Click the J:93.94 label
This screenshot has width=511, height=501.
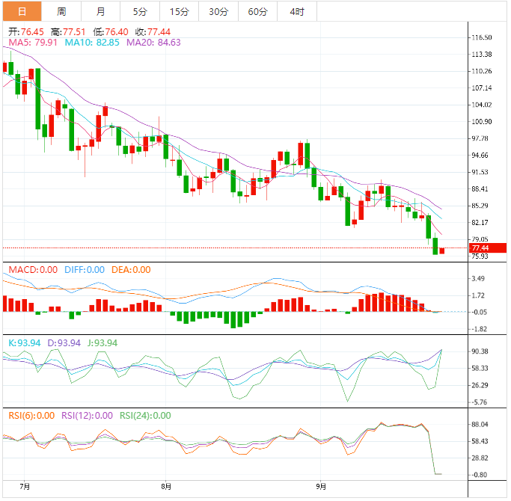(102, 343)
